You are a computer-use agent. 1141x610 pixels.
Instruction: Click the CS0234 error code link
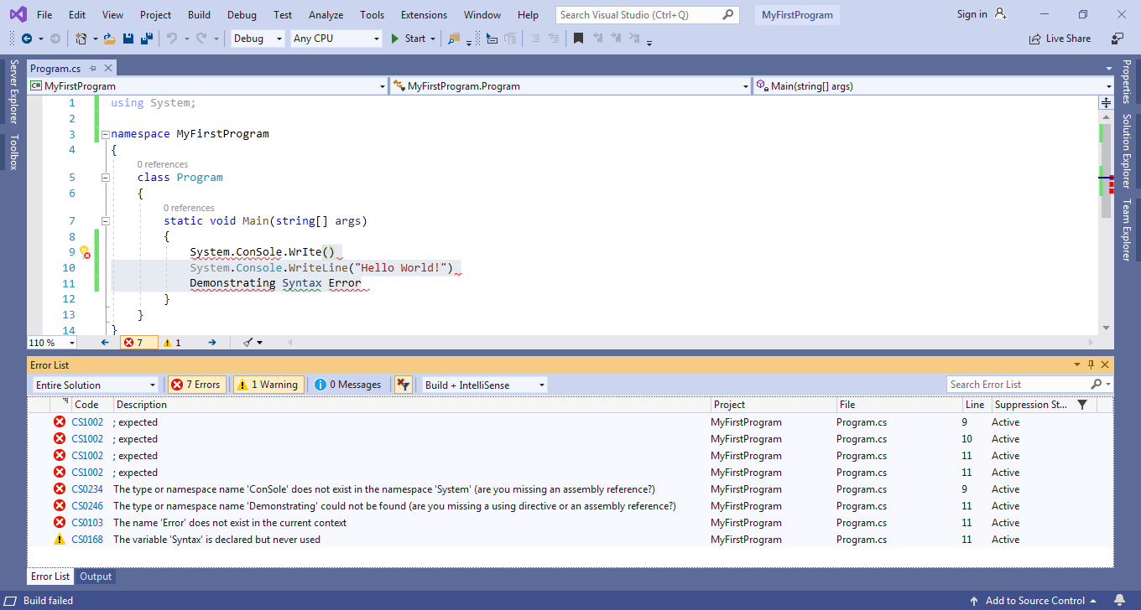87,489
